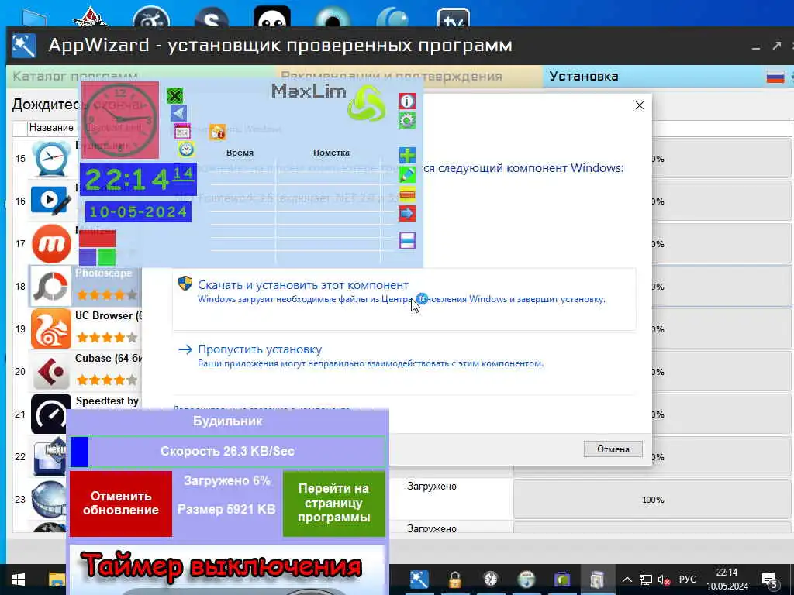794x595 pixels.
Task: Click the purple color square in MaxLim
Action: pos(88,257)
